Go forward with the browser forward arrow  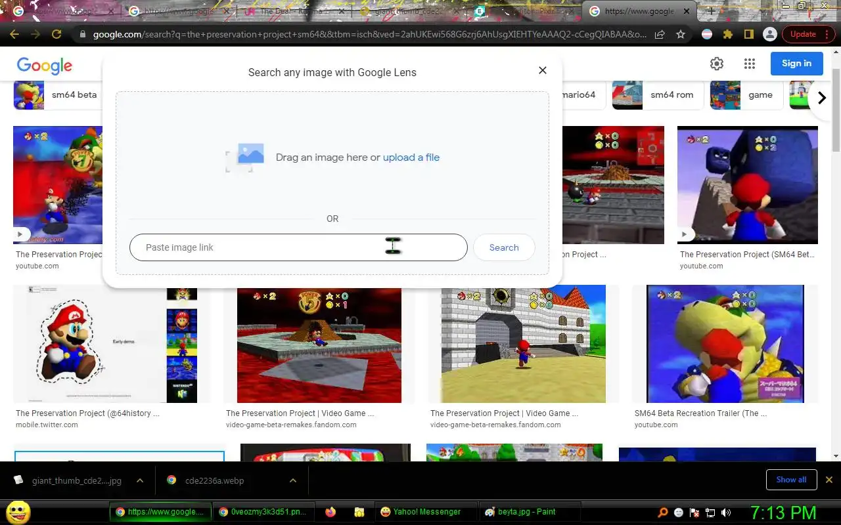pos(35,34)
